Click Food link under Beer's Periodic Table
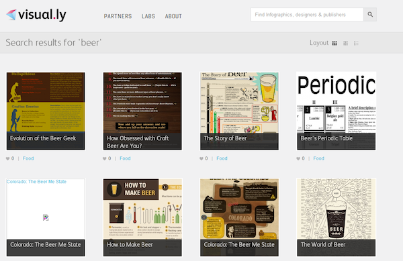The height and width of the screenshot is (261, 403). tap(318, 158)
